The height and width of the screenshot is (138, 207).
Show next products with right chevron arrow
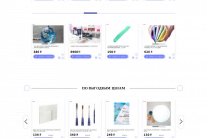pos(181,122)
